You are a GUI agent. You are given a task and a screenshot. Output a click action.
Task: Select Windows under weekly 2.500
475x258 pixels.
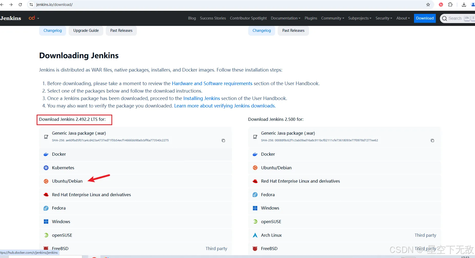[x=345, y=208]
